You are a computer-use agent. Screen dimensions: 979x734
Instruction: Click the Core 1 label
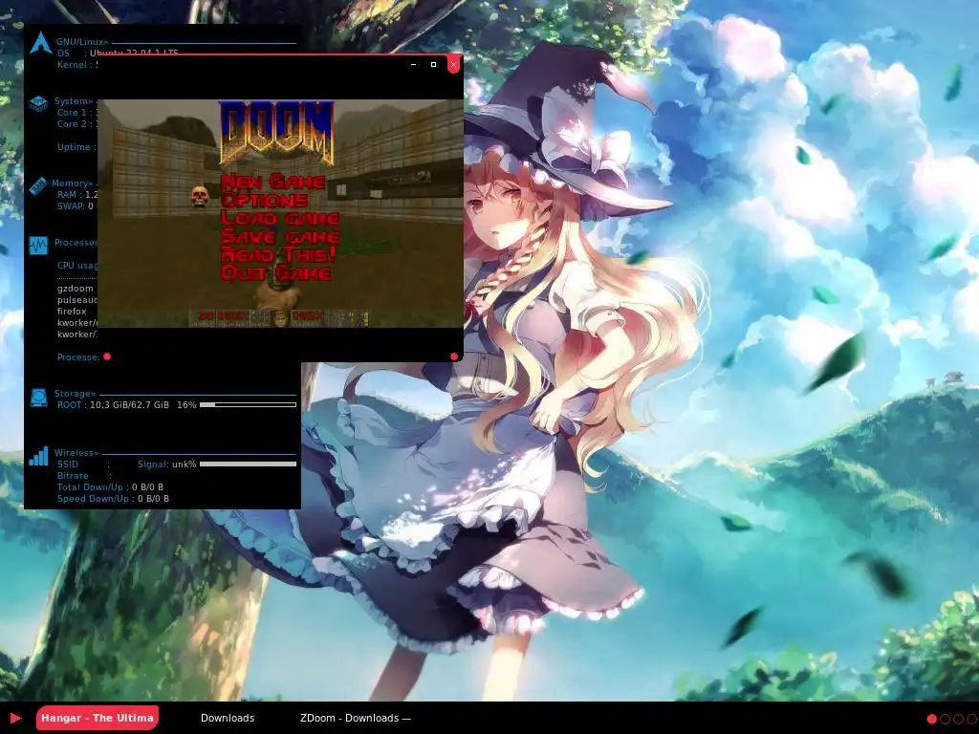point(72,113)
